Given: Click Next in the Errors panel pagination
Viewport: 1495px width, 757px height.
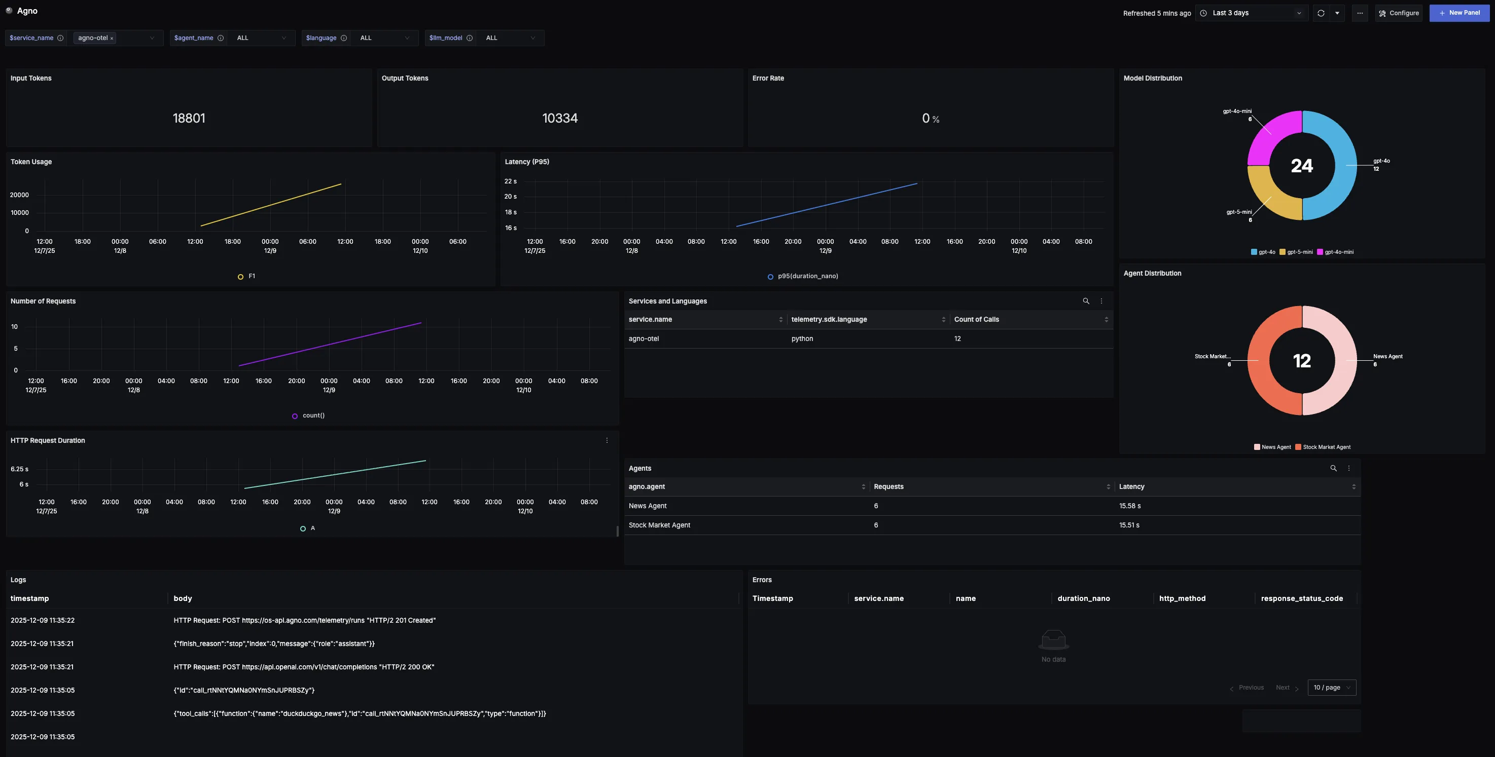Looking at the screenshot, I should [1283, 688].
